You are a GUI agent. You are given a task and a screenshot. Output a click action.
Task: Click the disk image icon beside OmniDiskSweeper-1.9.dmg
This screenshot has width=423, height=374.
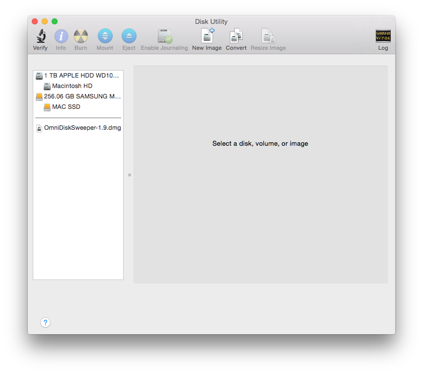[x=39, y=127]
